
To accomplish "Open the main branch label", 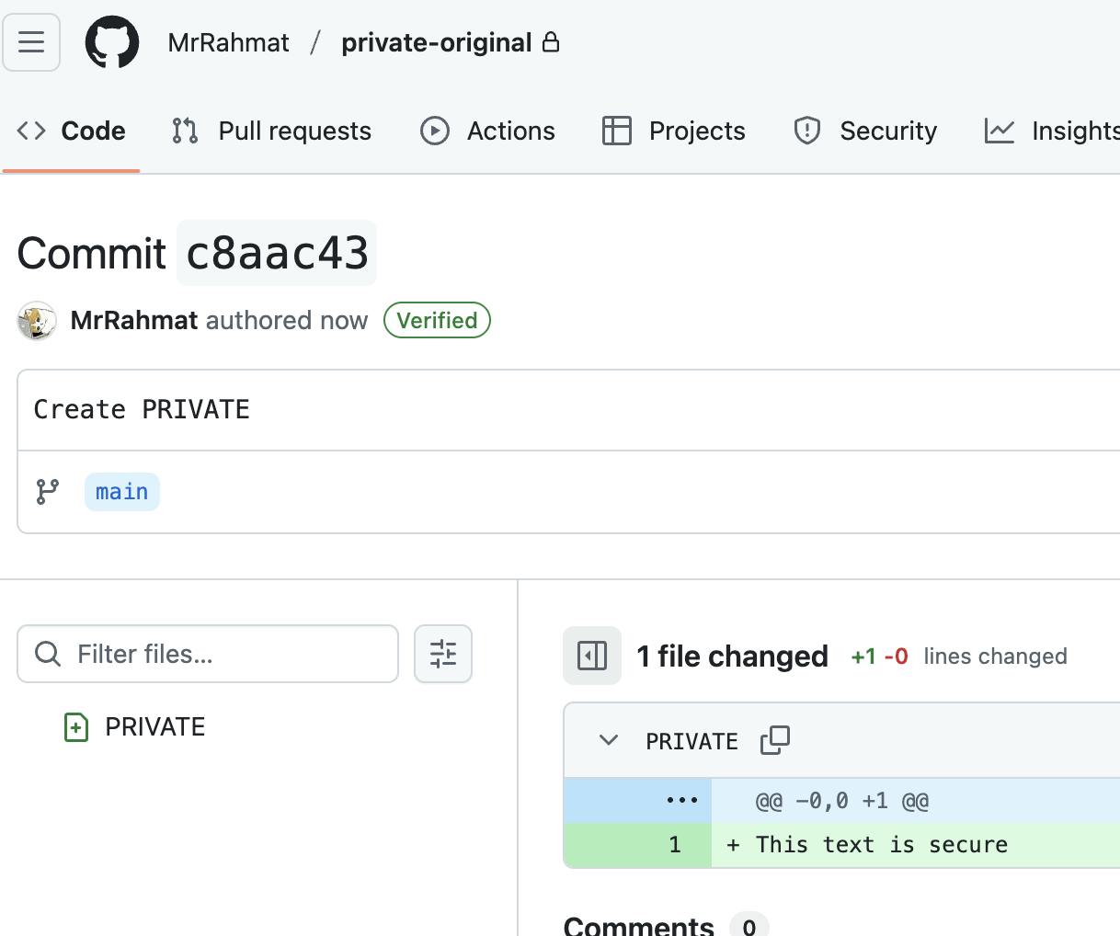I will (122, 492).
